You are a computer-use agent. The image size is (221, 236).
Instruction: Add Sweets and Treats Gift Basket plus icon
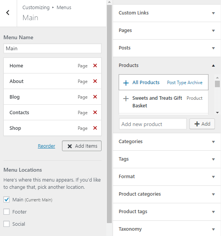(x=126, y=99)
